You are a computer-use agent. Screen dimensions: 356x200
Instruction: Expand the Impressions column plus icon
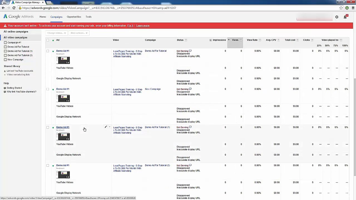(x=211, y=40)
